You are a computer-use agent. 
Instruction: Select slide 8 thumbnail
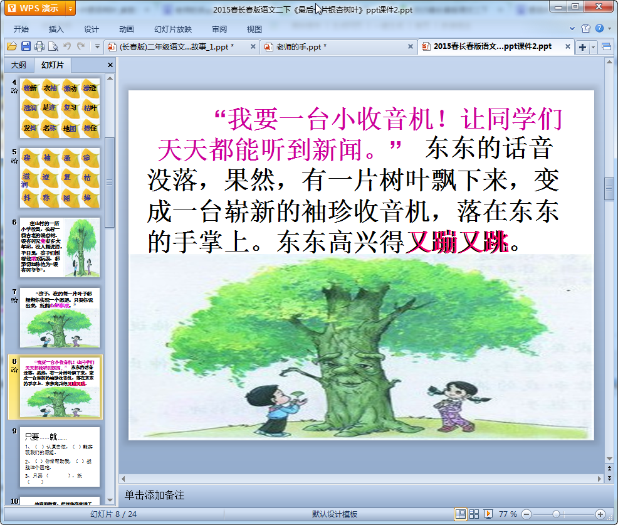[60, 387]
